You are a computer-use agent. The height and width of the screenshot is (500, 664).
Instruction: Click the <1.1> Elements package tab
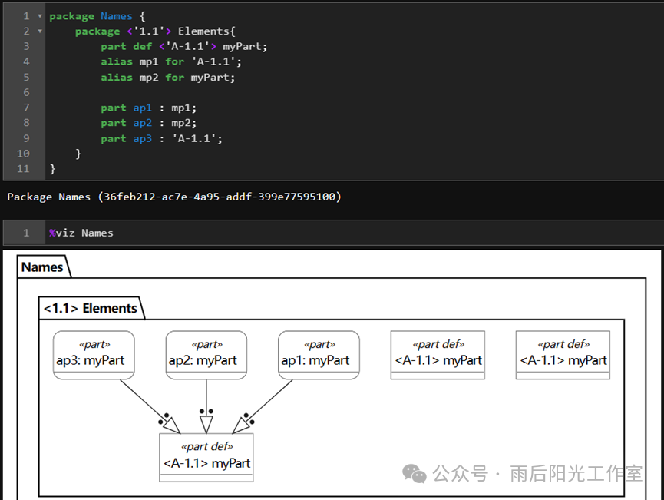coord(91,308)
